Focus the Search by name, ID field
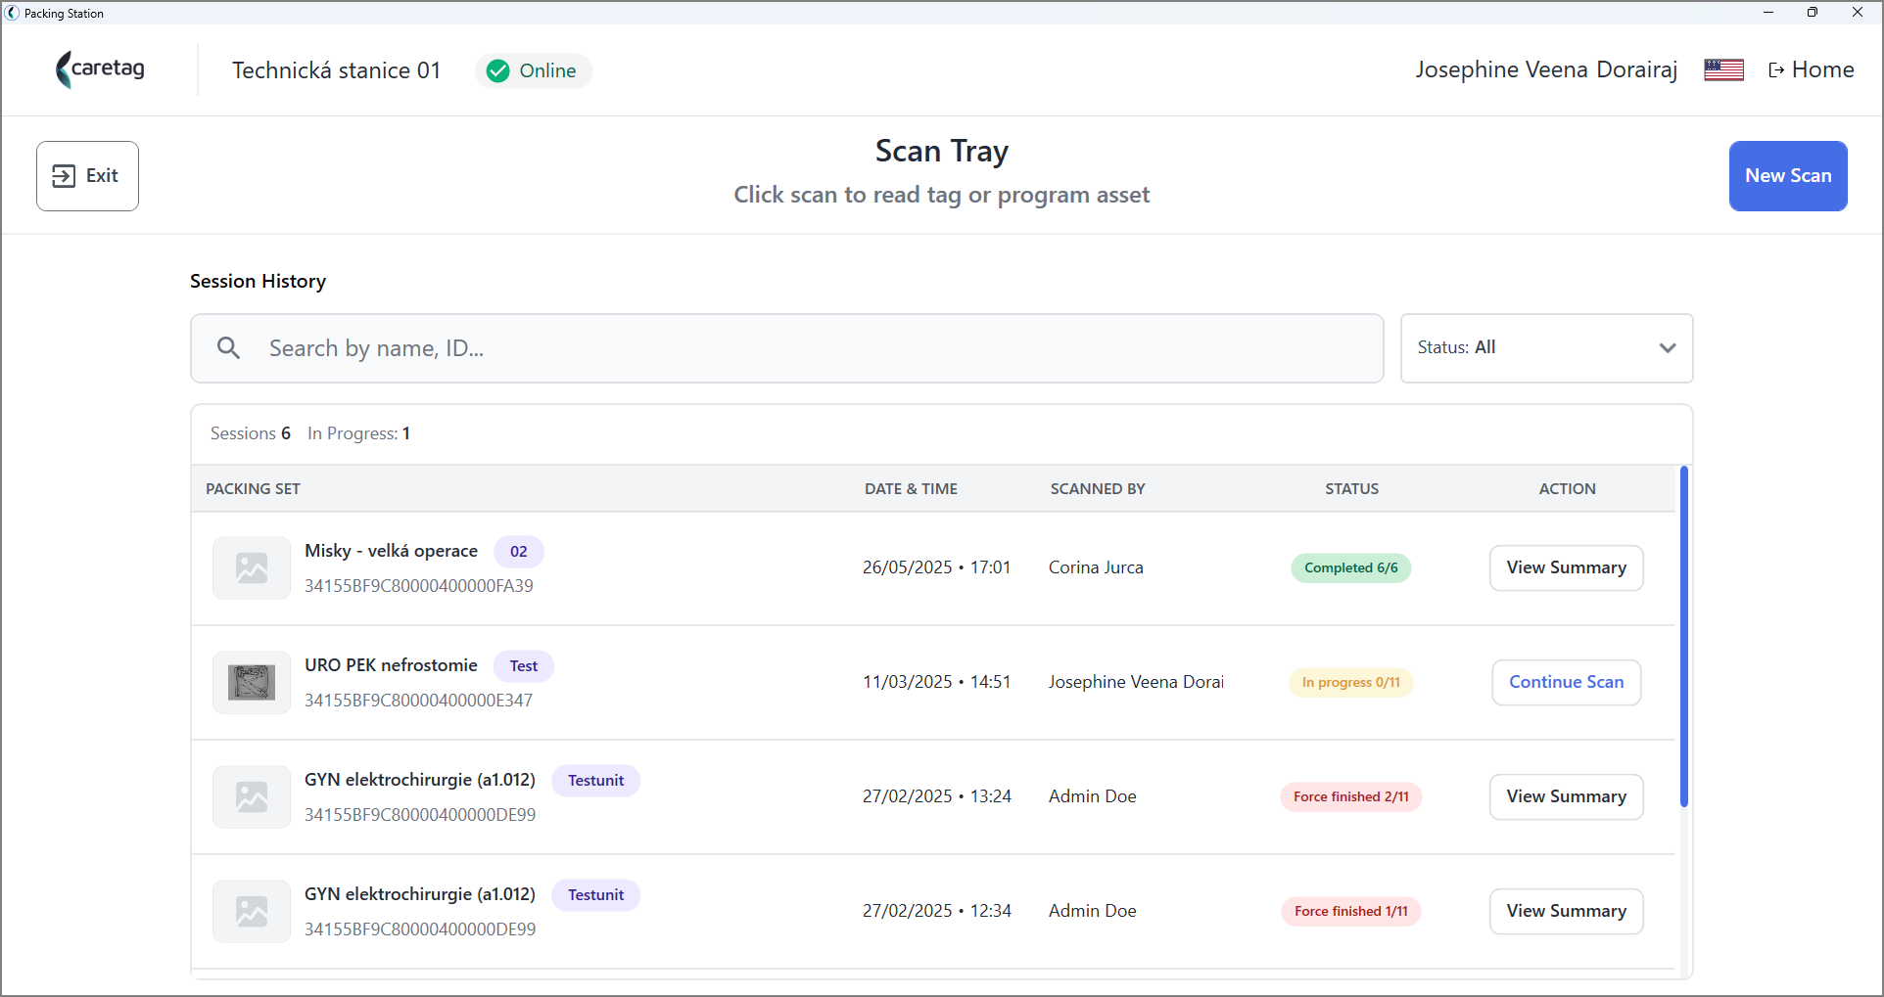 [787, 348]
